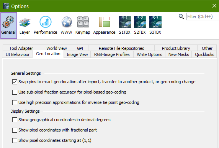Image resolution: width=219 pixels, height=148 pixels.
Task: Click the magnifier search icon
Action: pyautogui.click(x=181, y=16)
